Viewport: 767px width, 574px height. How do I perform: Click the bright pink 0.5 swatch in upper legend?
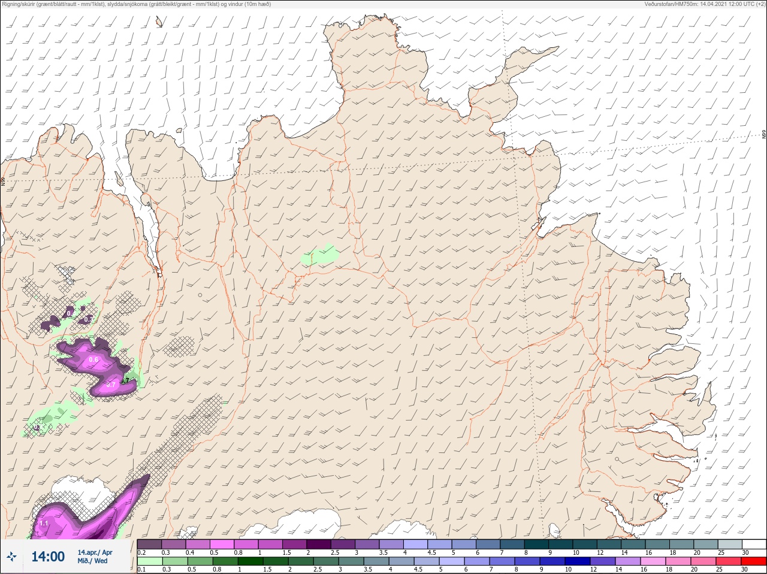[222, 545]
